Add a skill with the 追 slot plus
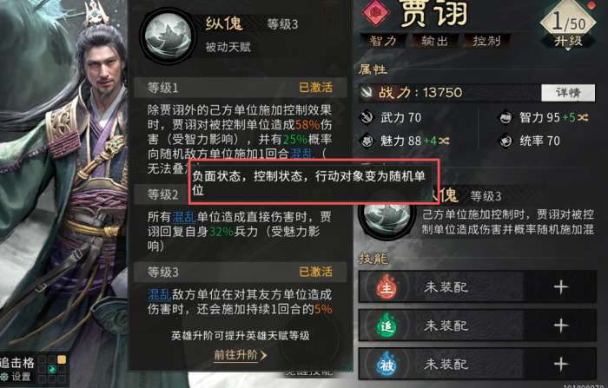Viewport: 608px width, 388px height. [x=561, y=326]
